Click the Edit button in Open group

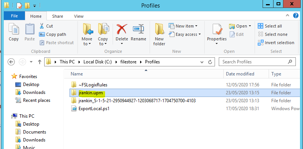[x=237, y=34]
